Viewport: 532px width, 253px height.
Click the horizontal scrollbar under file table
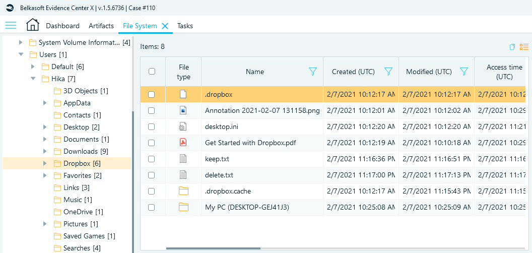pyautogui.click(x=213, y=248)
